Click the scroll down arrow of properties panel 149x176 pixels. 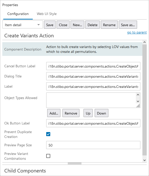click(144, 160)
